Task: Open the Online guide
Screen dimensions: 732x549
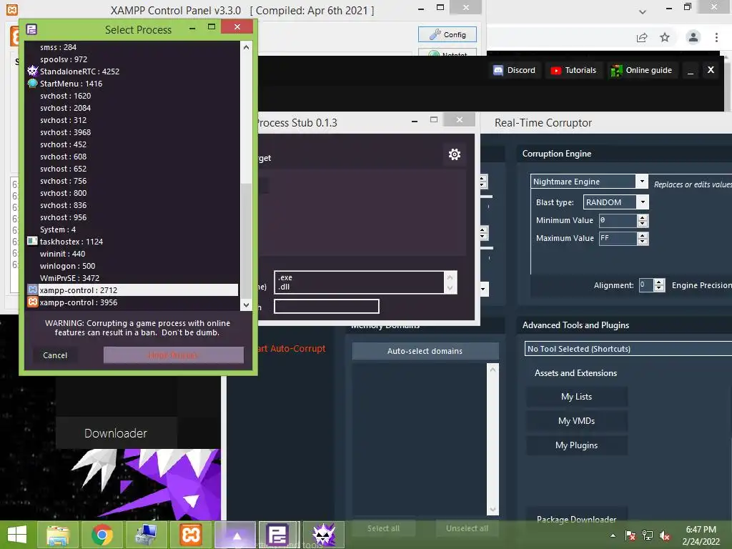Action: tap(642, 70)
